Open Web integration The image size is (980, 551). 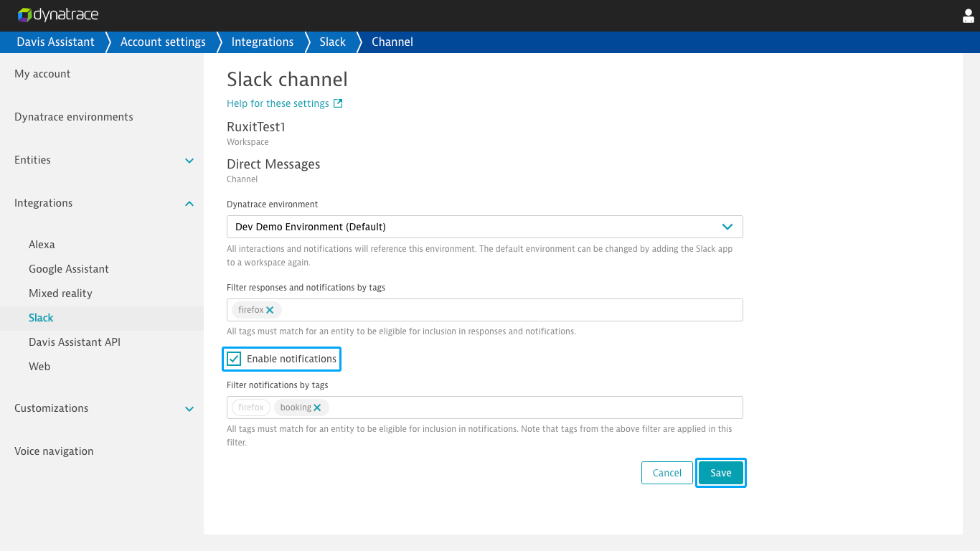pos(39,367)
